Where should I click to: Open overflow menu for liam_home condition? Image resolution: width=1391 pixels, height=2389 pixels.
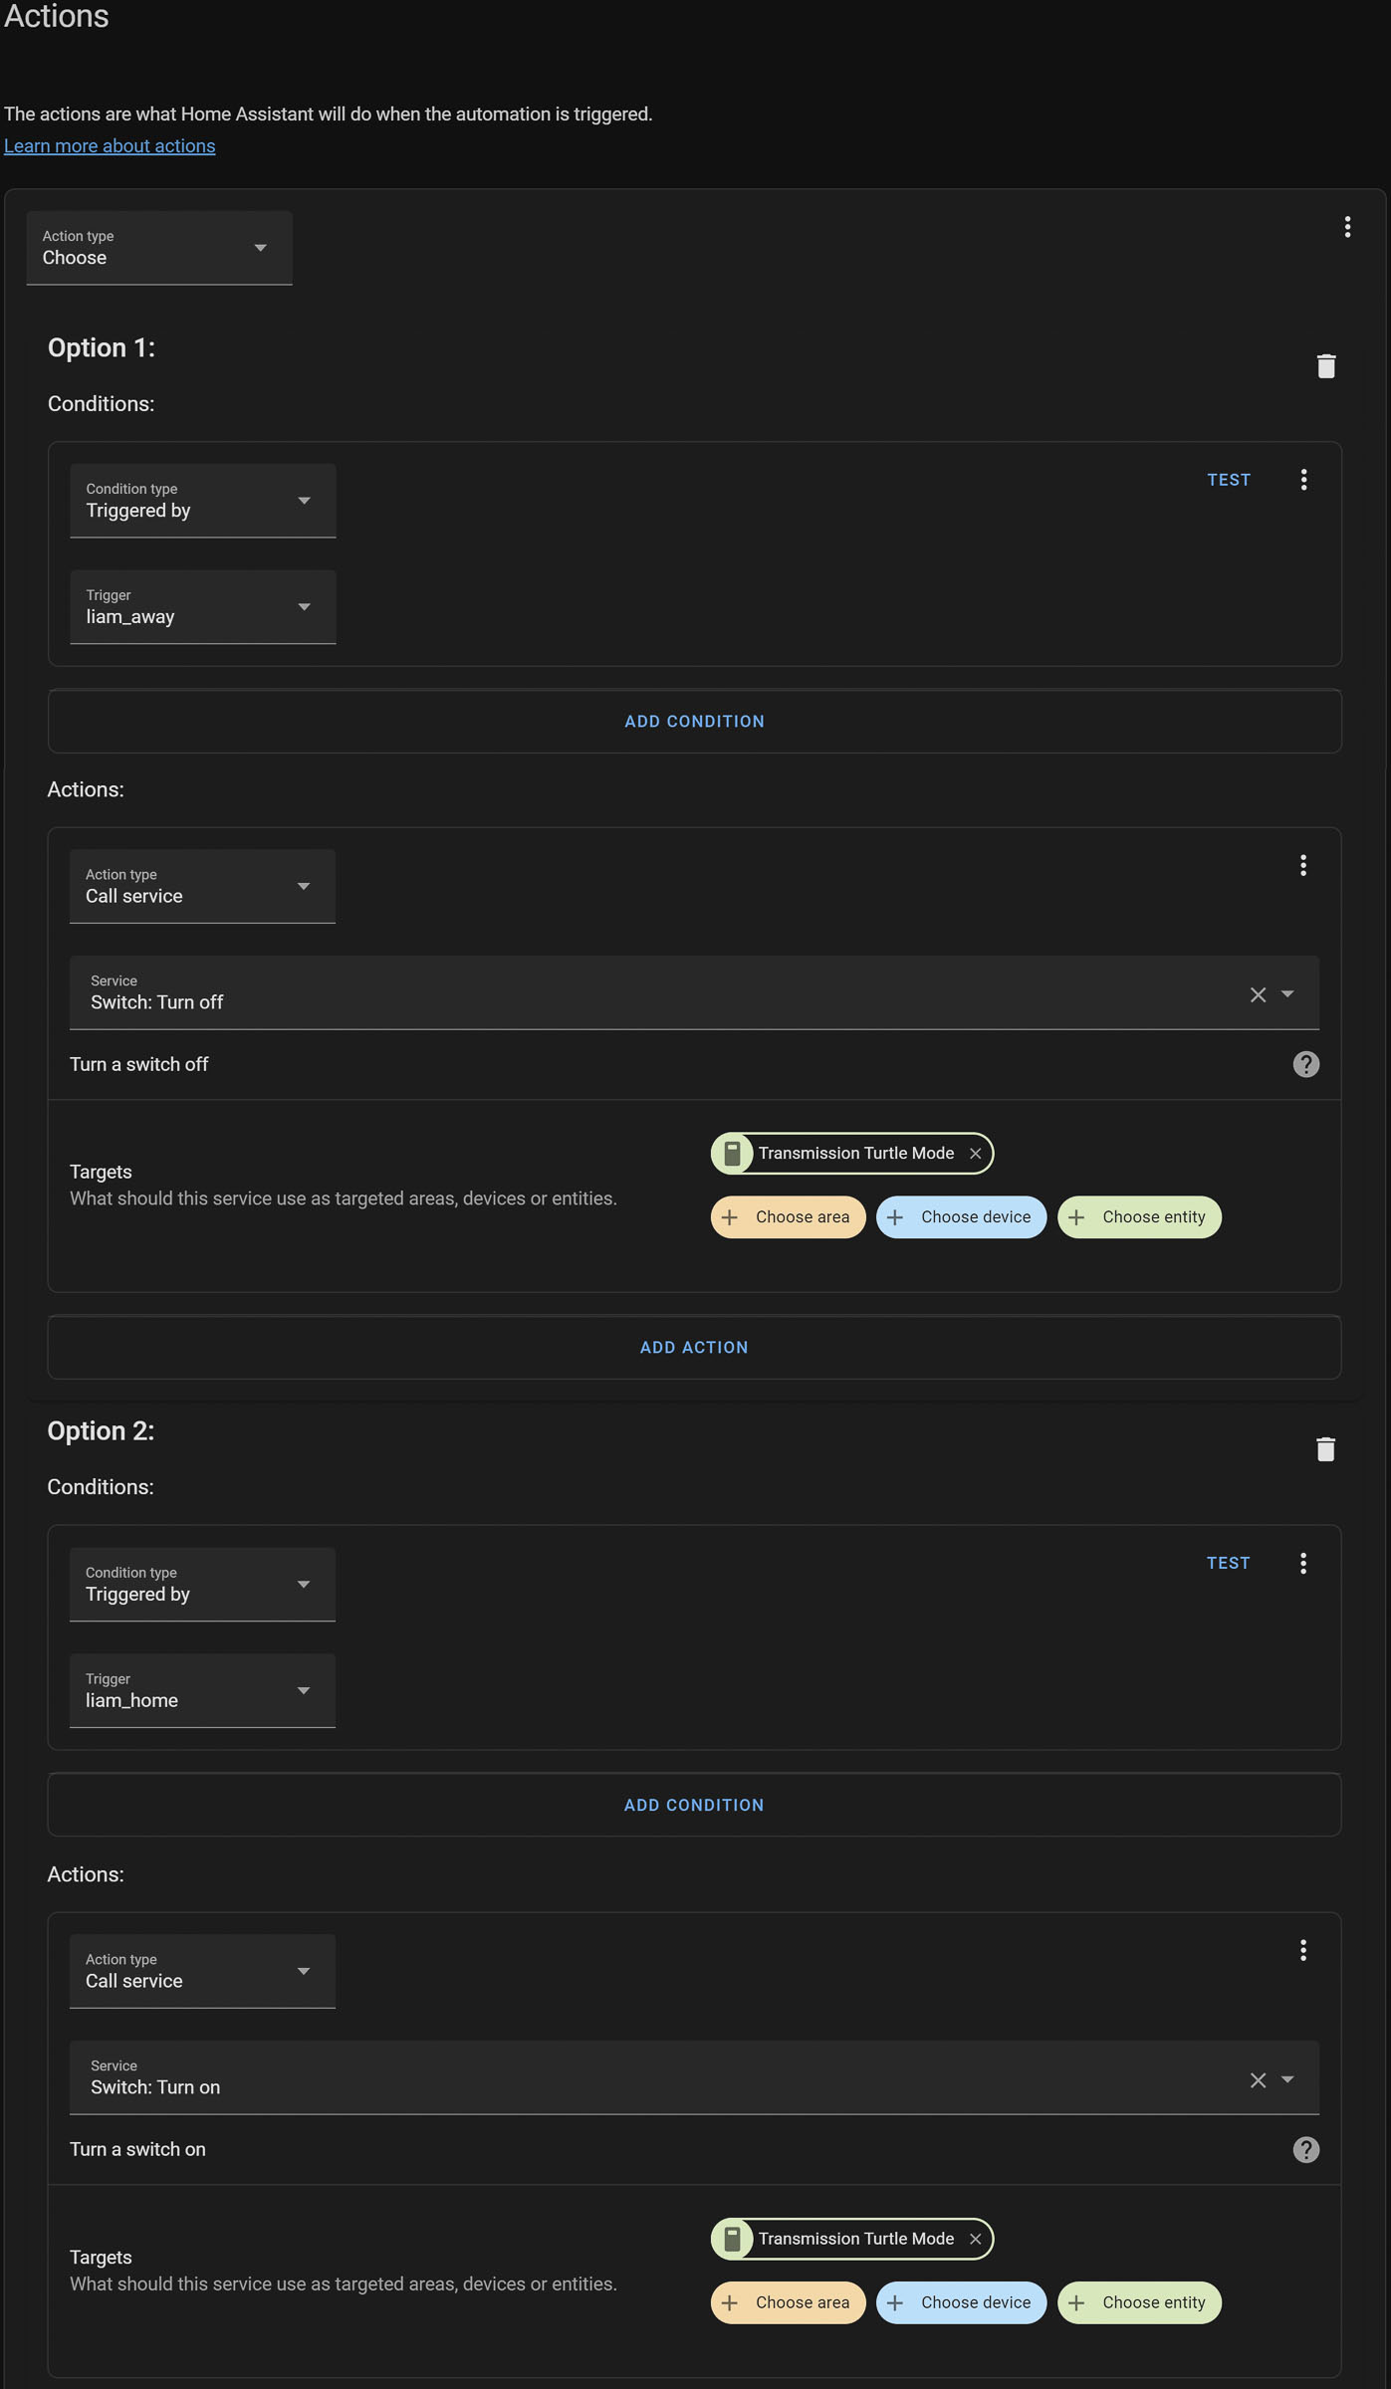coord(1302,1563)
